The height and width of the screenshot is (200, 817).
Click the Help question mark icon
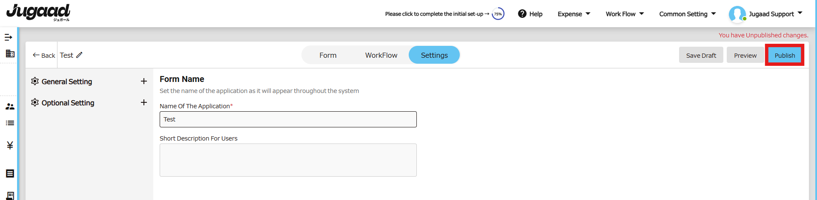coord(522,14)
